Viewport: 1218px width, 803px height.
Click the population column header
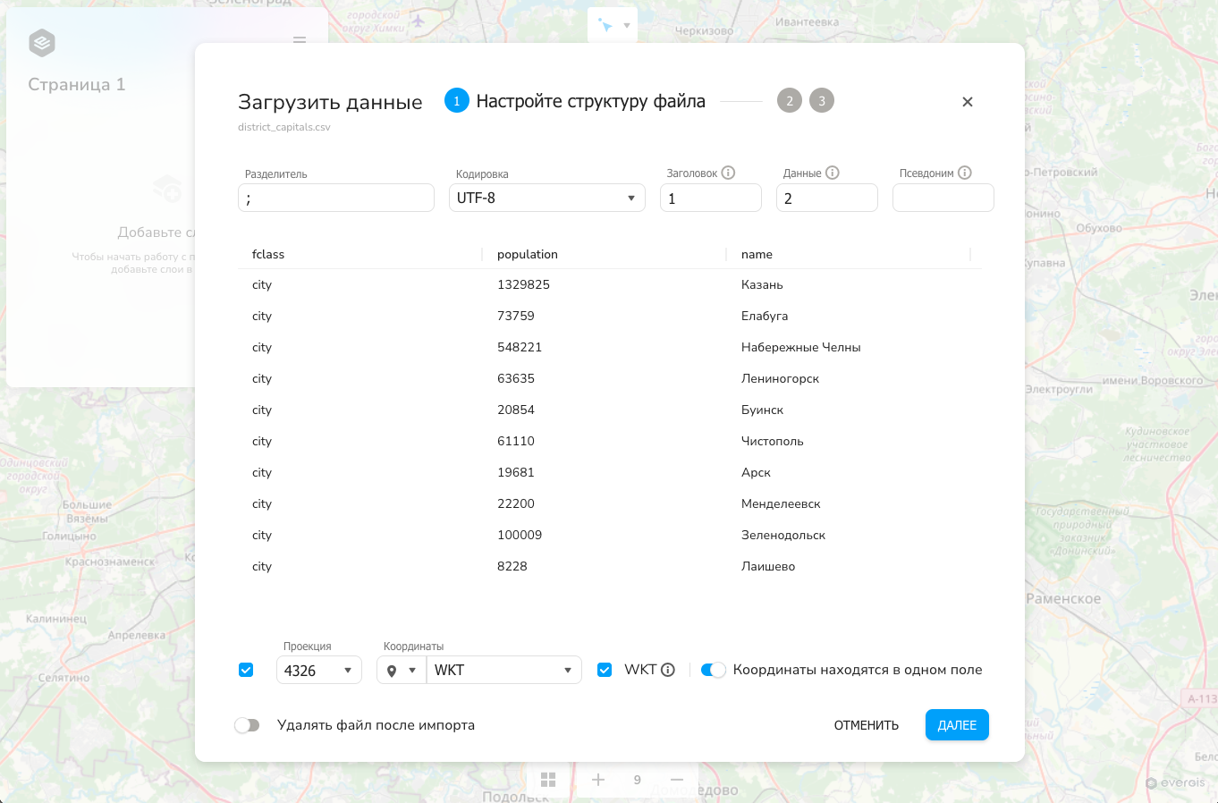tap(528, 254)
